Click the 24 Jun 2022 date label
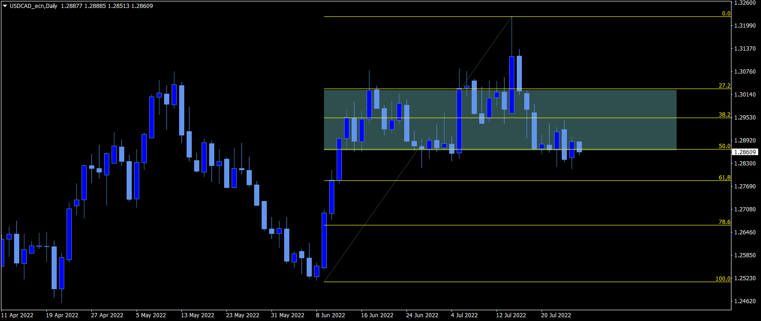The image size is (761, 321). click(x=422, y=315)
